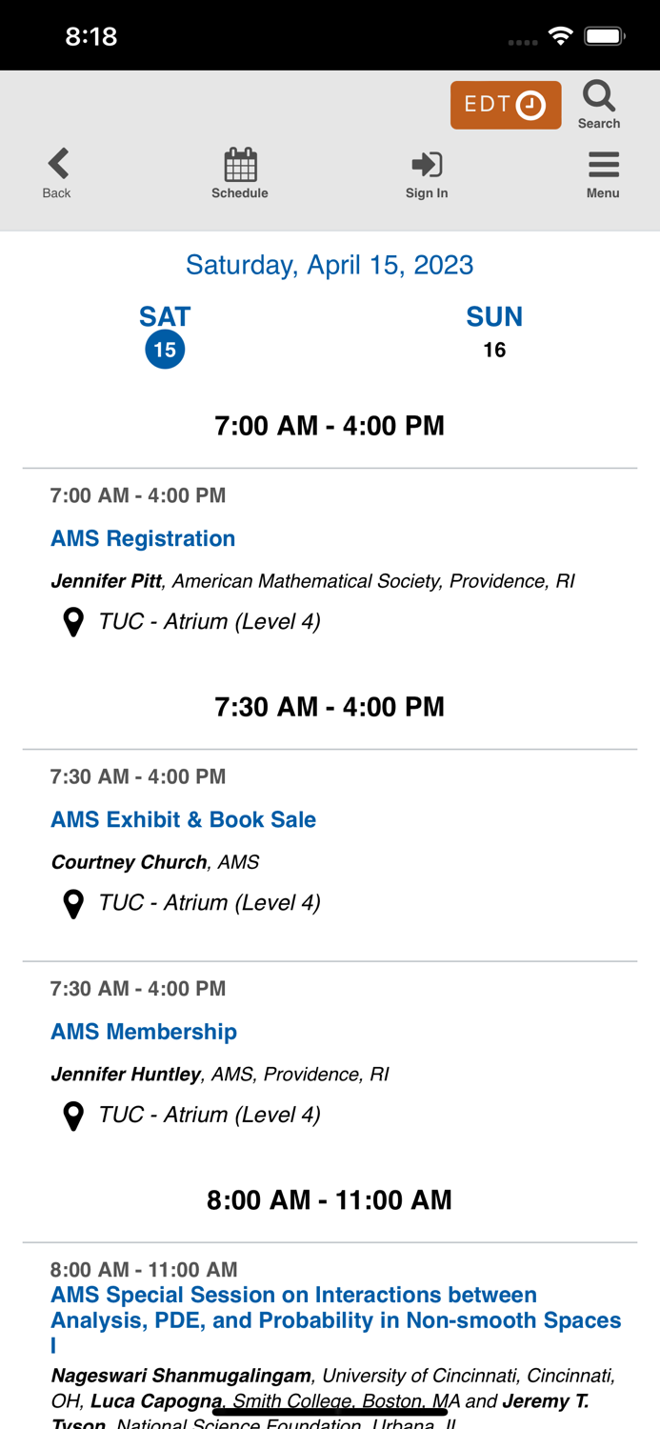Open the Schedule calendar icon
This screenshot has width=660, height=1429.
[x=240, y=166]
